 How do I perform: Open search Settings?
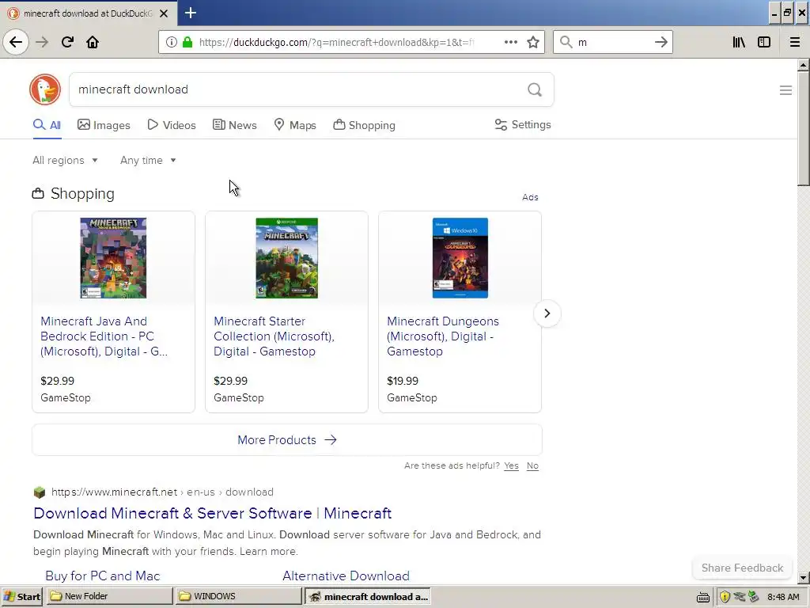pos(523,124)
